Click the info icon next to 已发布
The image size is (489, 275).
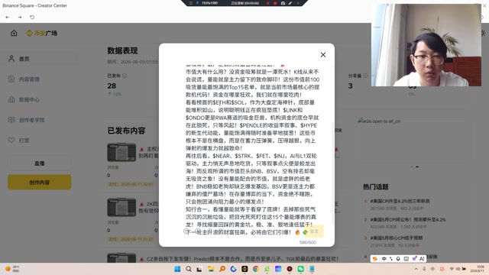click(x=125, y=76)
